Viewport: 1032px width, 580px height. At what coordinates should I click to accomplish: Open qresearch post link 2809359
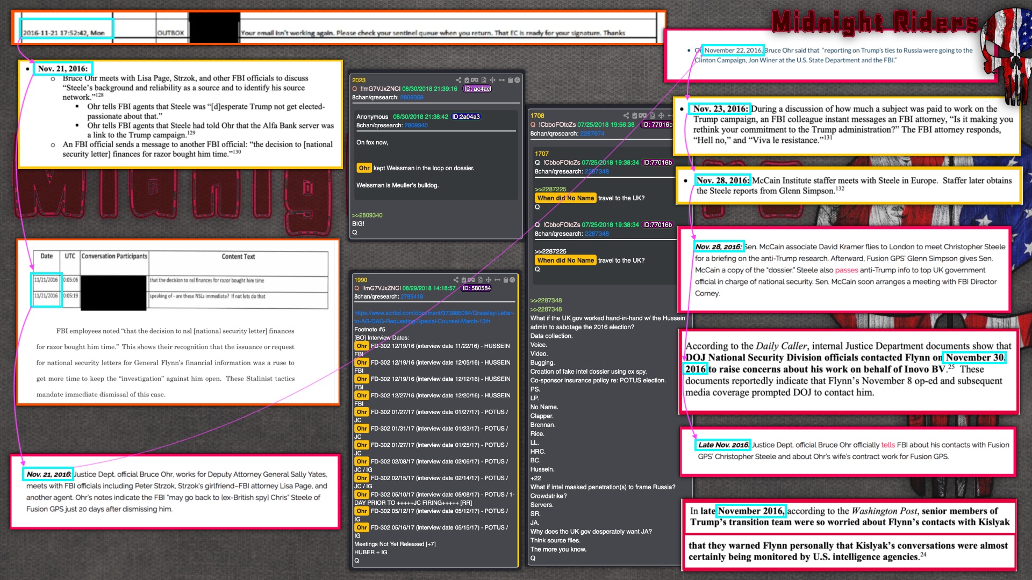412,97
